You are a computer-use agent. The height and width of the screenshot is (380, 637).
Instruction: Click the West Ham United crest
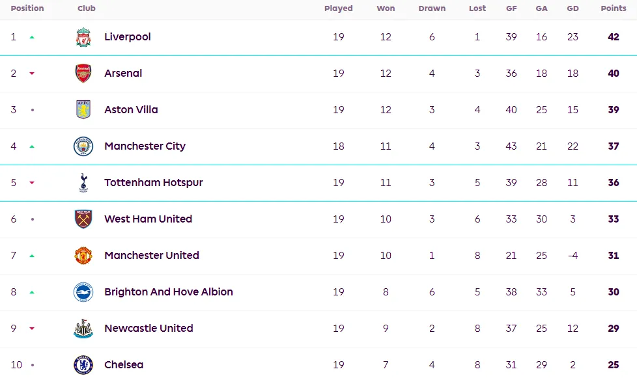tap(83, 219)
